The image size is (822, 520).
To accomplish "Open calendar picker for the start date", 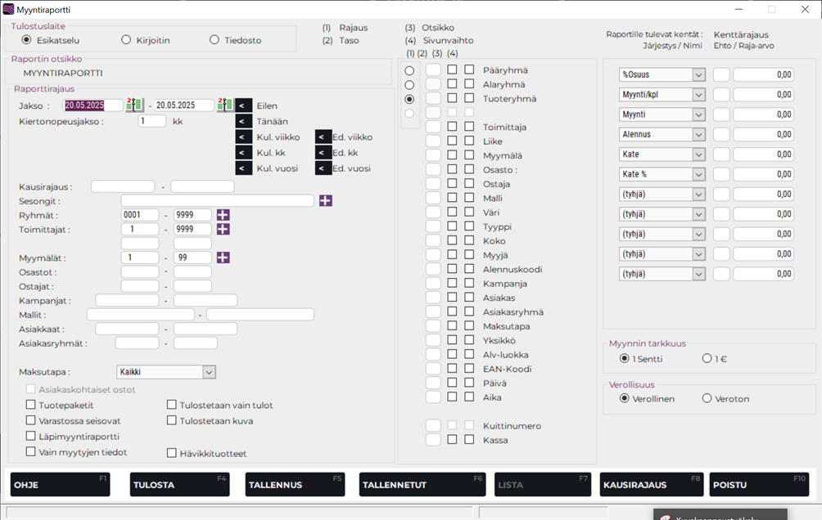I will click(x=135, y=105).
